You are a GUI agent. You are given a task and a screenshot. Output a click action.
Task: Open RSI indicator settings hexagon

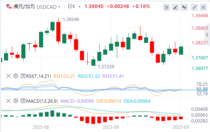pos(16,76)
